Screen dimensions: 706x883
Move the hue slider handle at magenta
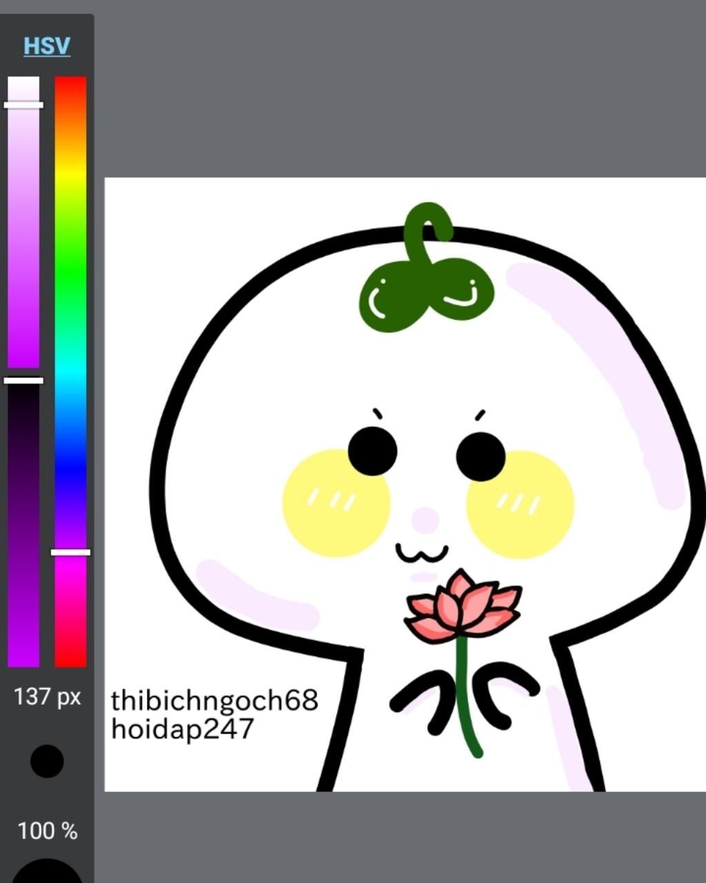pos(70,552)
